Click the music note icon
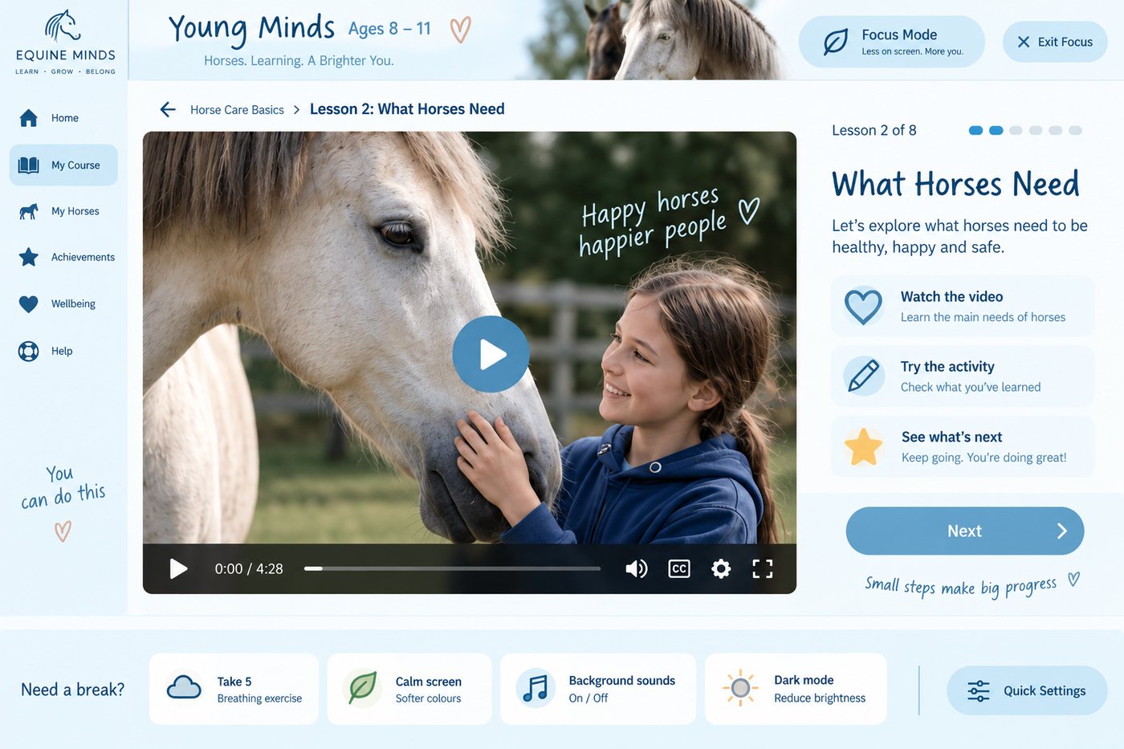1124x749 pixels. pyautogui.click(x=536, y=688)
